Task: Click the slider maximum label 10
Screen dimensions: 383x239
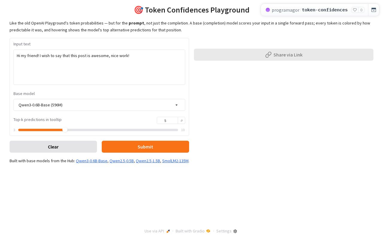Action: [x=183, y=130]
